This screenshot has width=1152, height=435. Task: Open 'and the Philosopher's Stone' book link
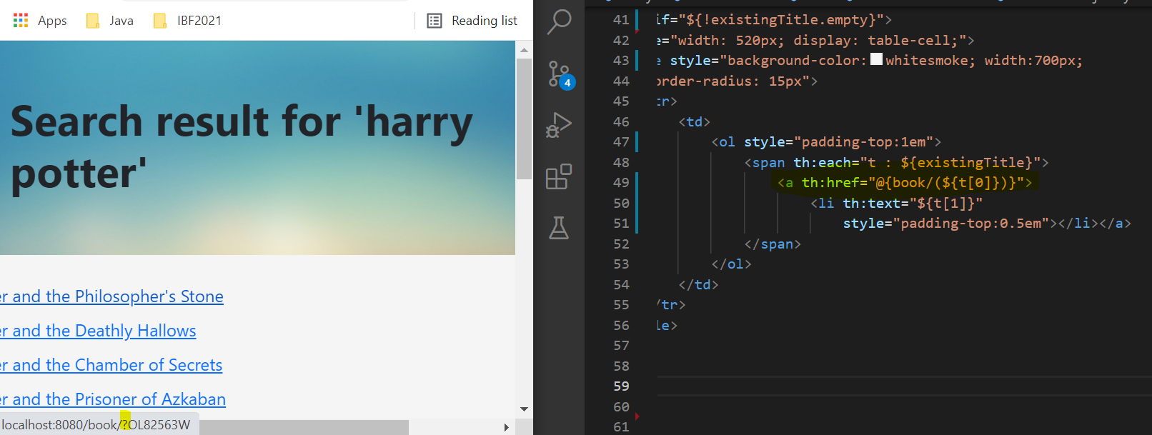111,296
